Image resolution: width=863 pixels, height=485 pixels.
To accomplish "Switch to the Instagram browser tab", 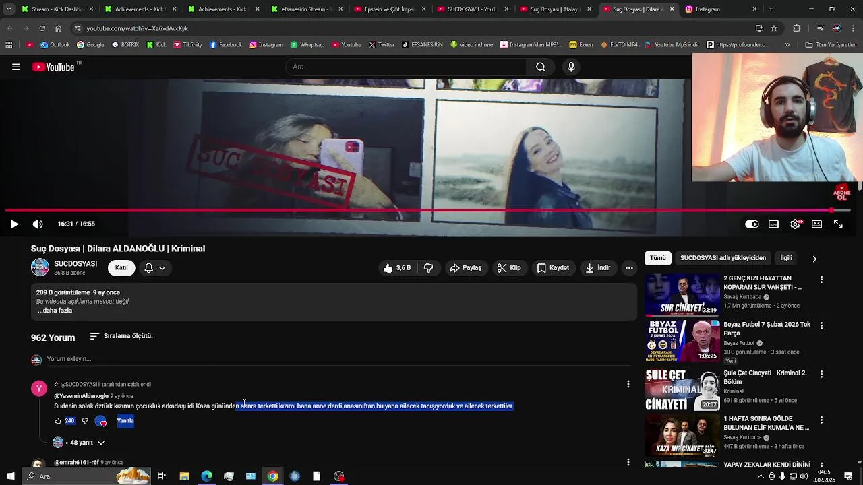I will pyautogui.click(x=718, y=9).
